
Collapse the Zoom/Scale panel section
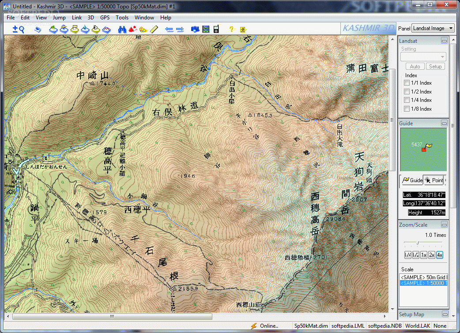pyautogui.click(x=444, y=225)
